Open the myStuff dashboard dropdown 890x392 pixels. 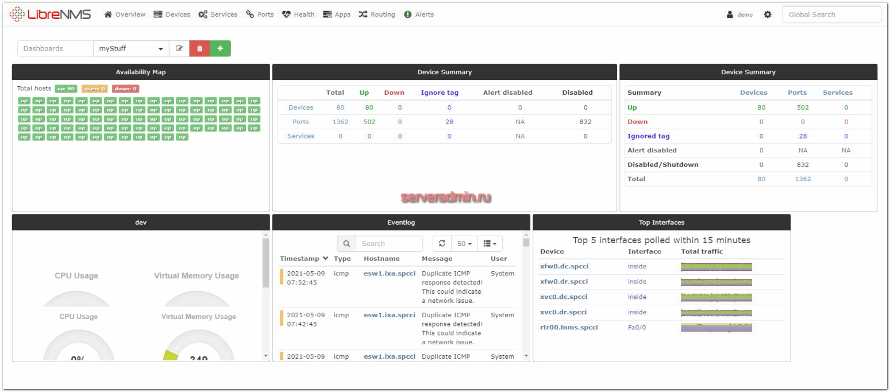[x=131, y=49]
